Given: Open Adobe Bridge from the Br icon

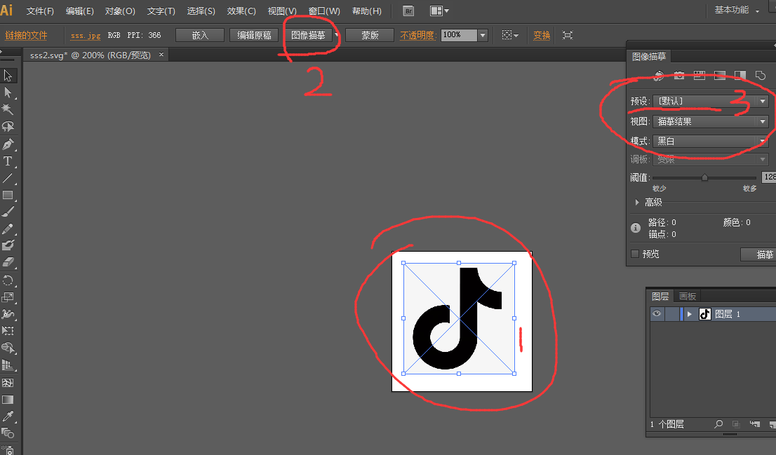Looking at the screenshot, I should click(x=408, y=11).
